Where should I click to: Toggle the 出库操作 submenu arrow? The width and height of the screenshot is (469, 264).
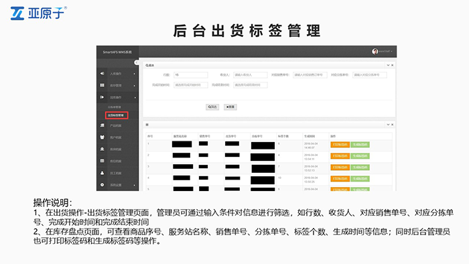click(x=135, y=97)
